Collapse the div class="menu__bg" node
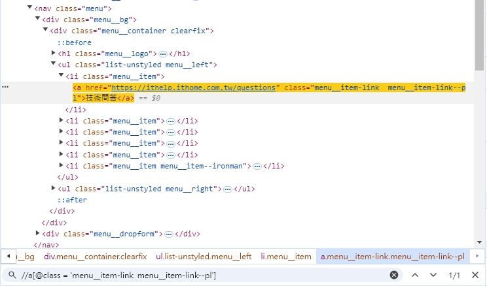This screenshot has height=286, width=487. [37, 18]
